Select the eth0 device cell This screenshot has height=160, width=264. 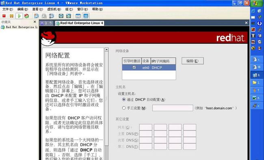click(x=146, y=68)
